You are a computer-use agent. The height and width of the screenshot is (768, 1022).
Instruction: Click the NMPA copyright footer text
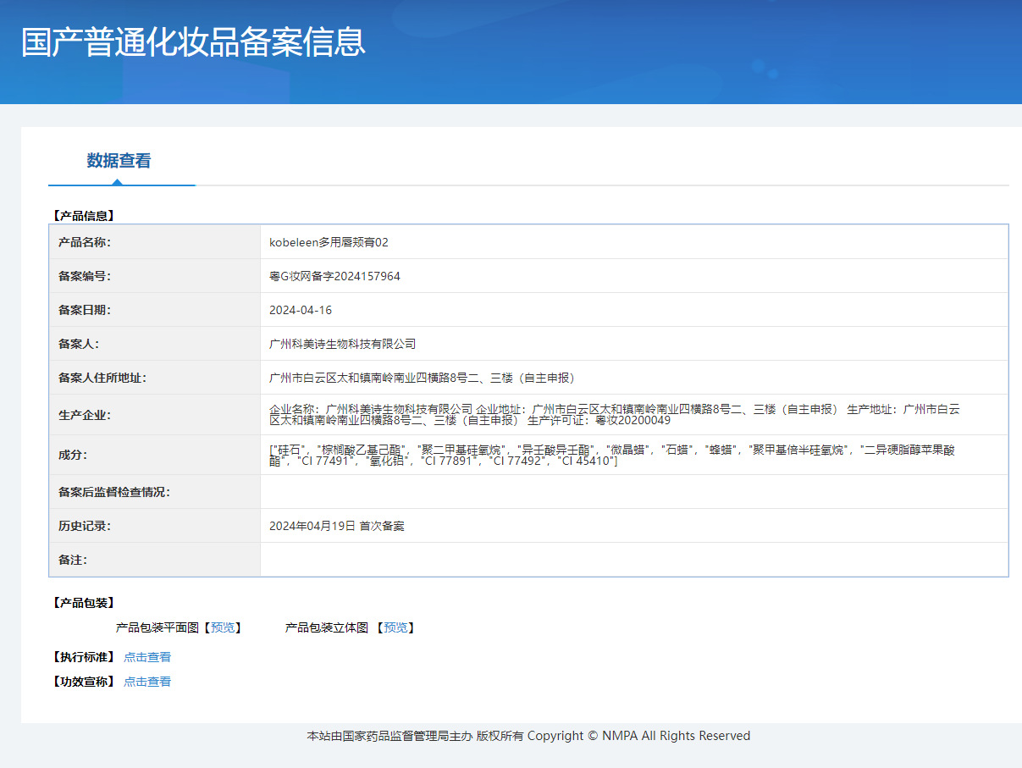click(x=528, y=736)
